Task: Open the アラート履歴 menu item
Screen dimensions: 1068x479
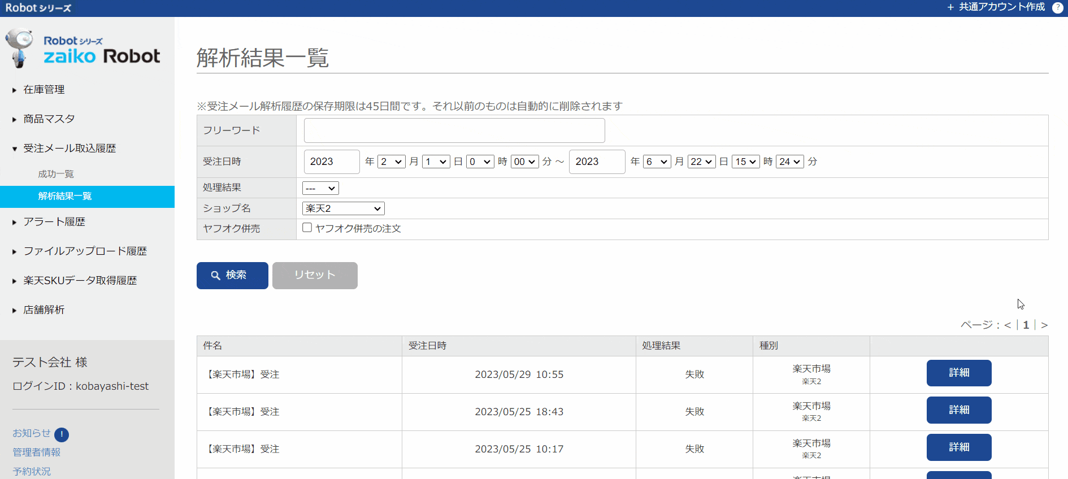Action: [54, 222]
